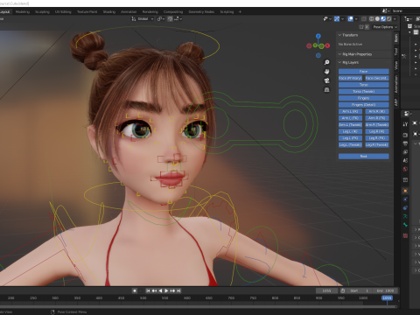The image size is (420, 315).
Task: Open Bone properties tab icon
Action: tap(405, 225)
